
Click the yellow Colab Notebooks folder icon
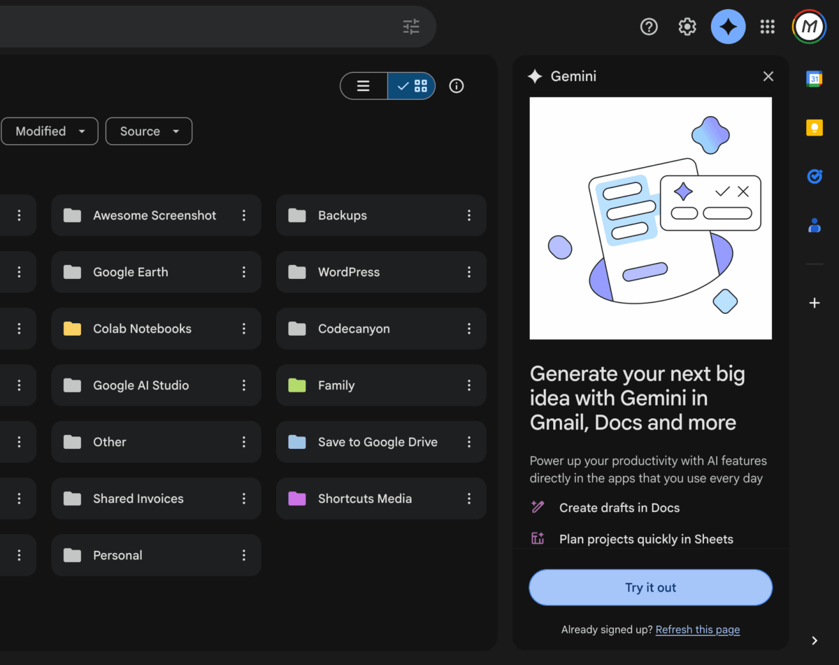coord(72,329)
